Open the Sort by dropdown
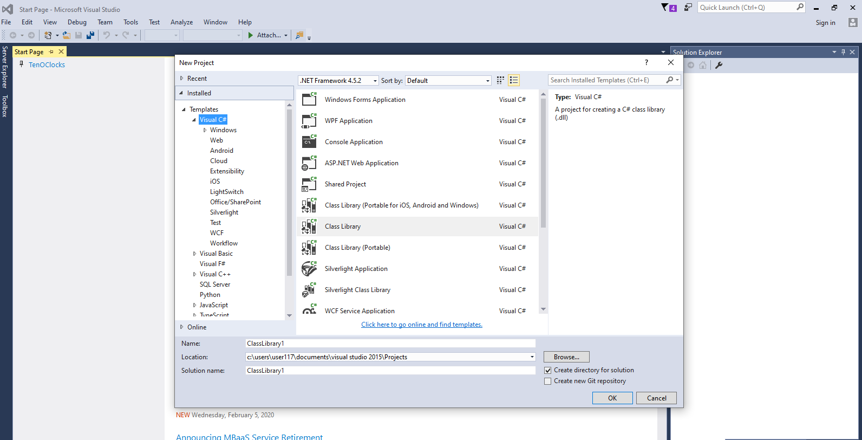This screenshot has height=440, width=862. coord(448,80)
